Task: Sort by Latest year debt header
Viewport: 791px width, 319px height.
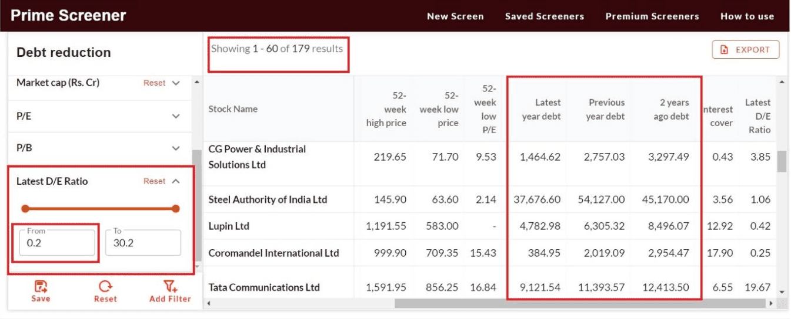Action: 541,109
